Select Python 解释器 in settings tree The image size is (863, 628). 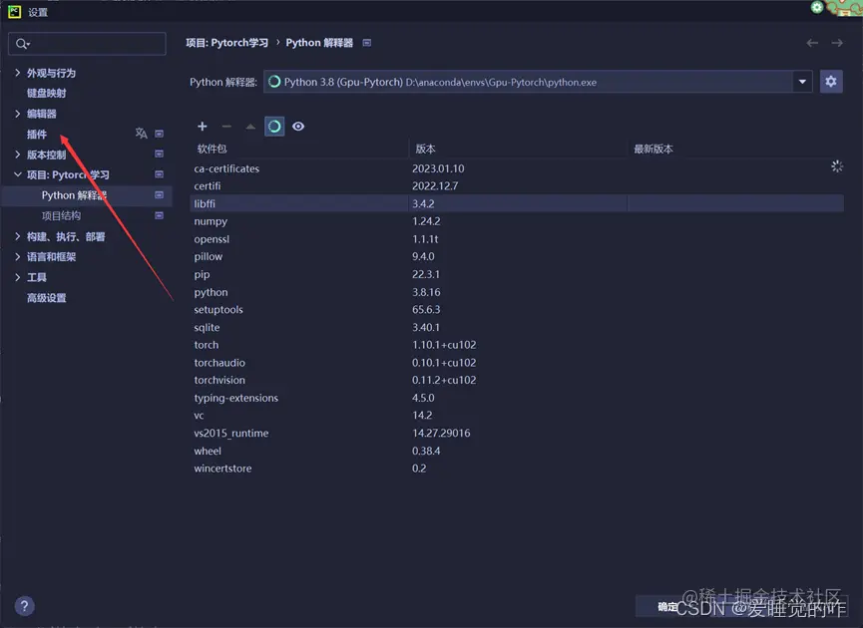(74, 195)
